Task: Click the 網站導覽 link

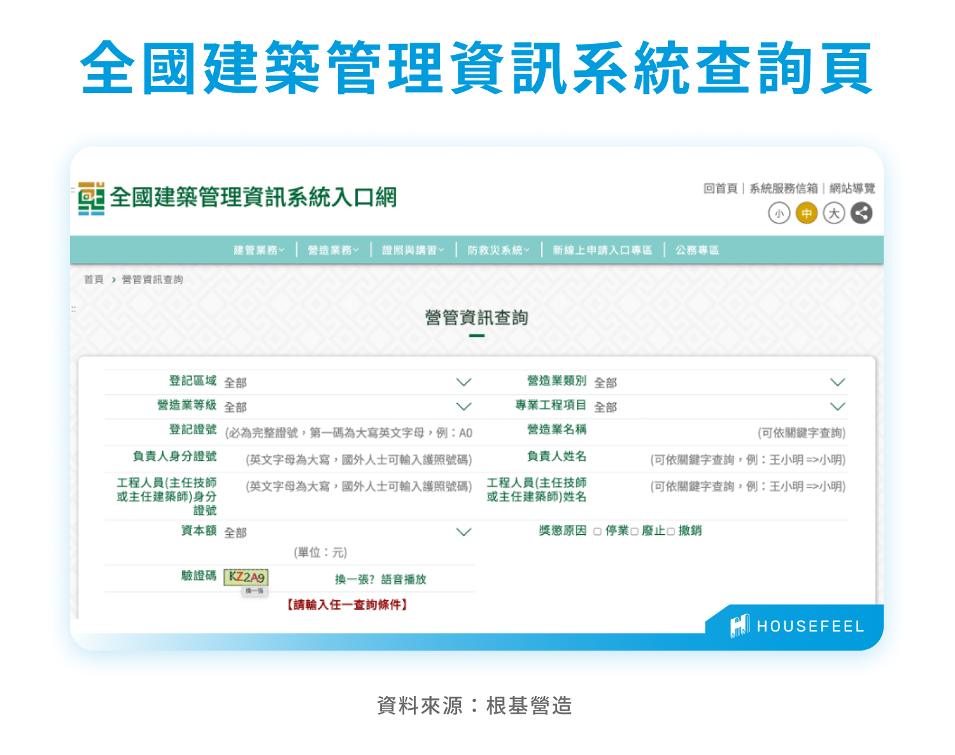Action: point(852,188)
